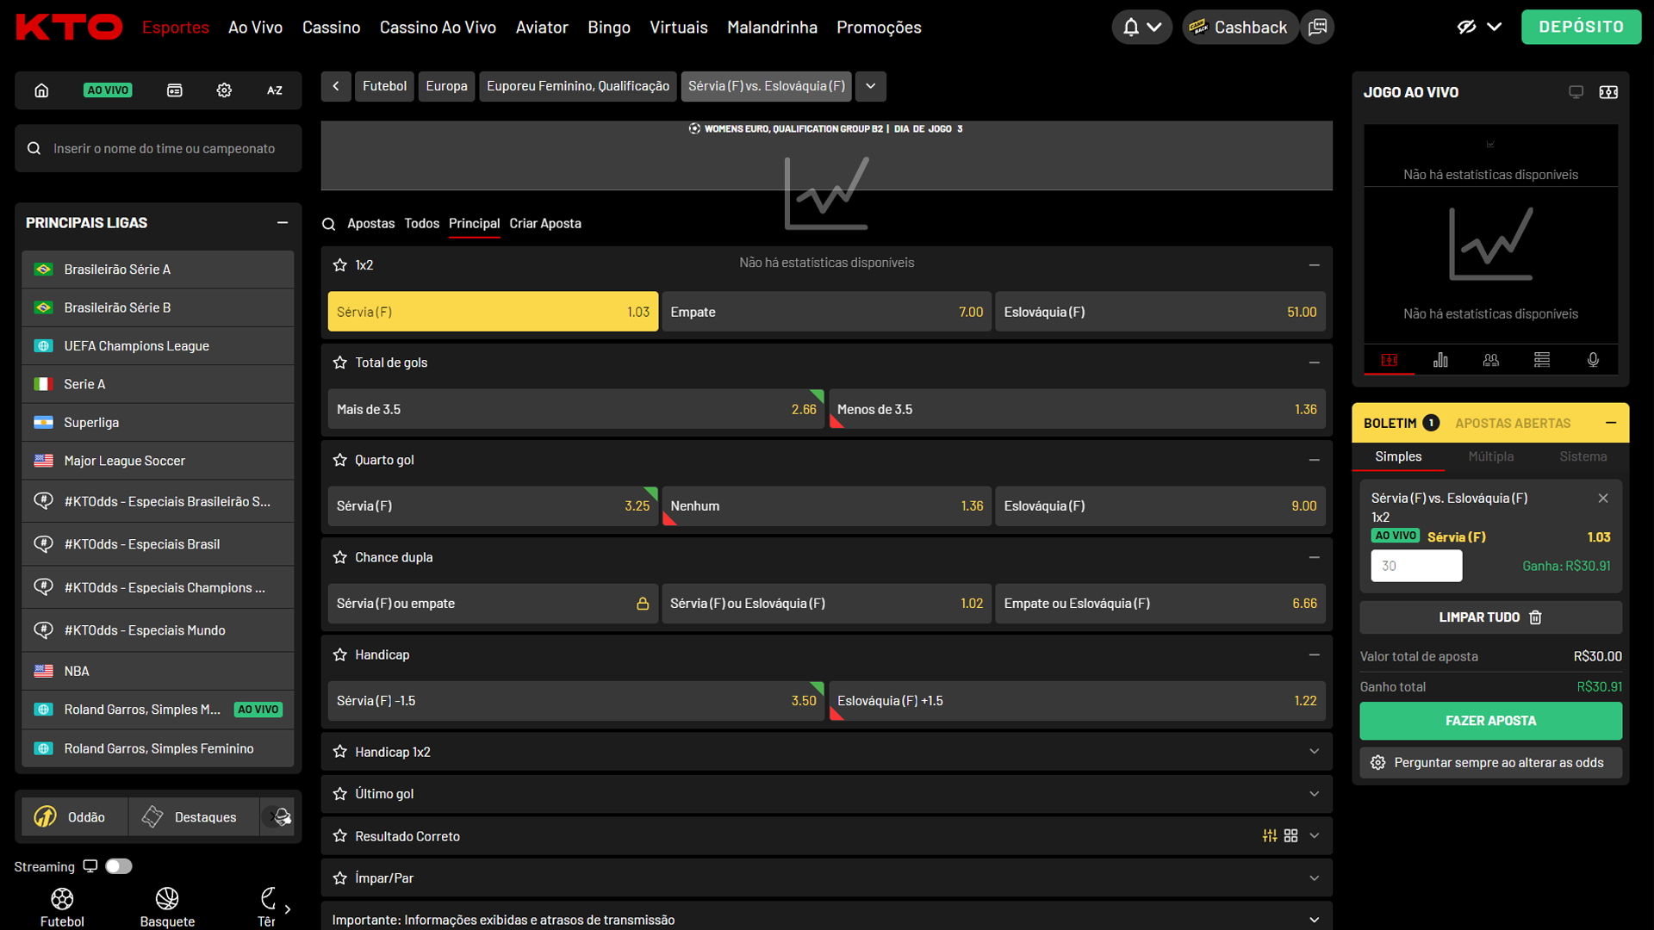Focus the team or championship search field

(159, 149)
